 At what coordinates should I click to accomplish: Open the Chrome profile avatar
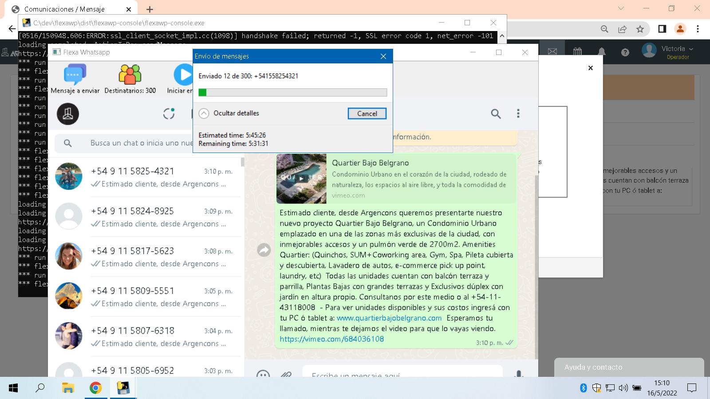click(x=680, y=29)
